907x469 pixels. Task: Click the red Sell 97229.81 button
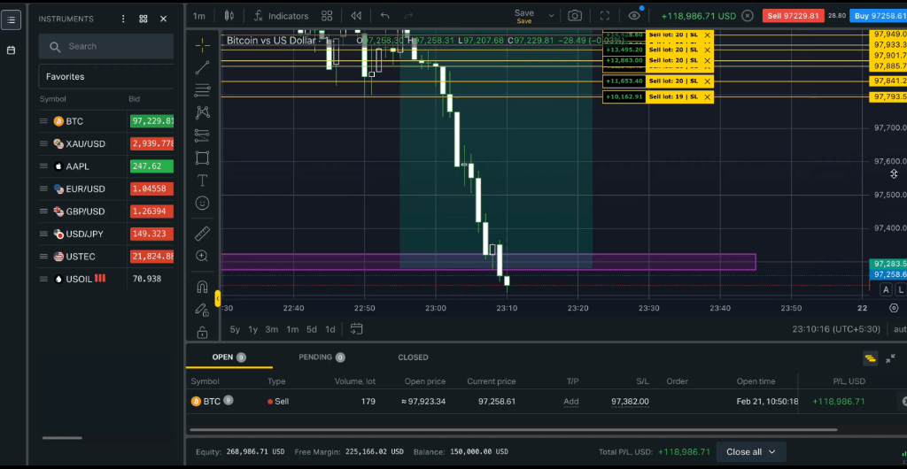tap(793, 16)
